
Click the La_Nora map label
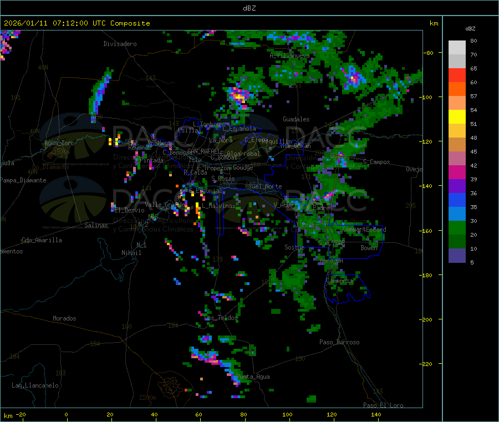(x=221, y=140)
